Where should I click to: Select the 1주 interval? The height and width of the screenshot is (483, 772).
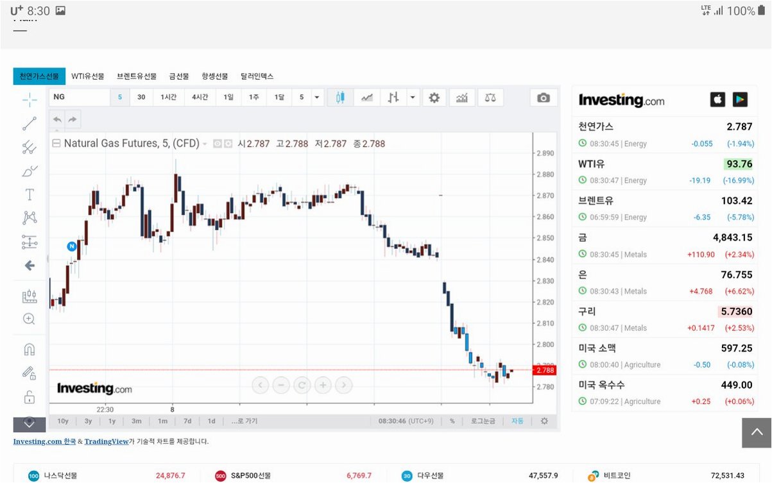pyautogui.click(x=253, y=97)
